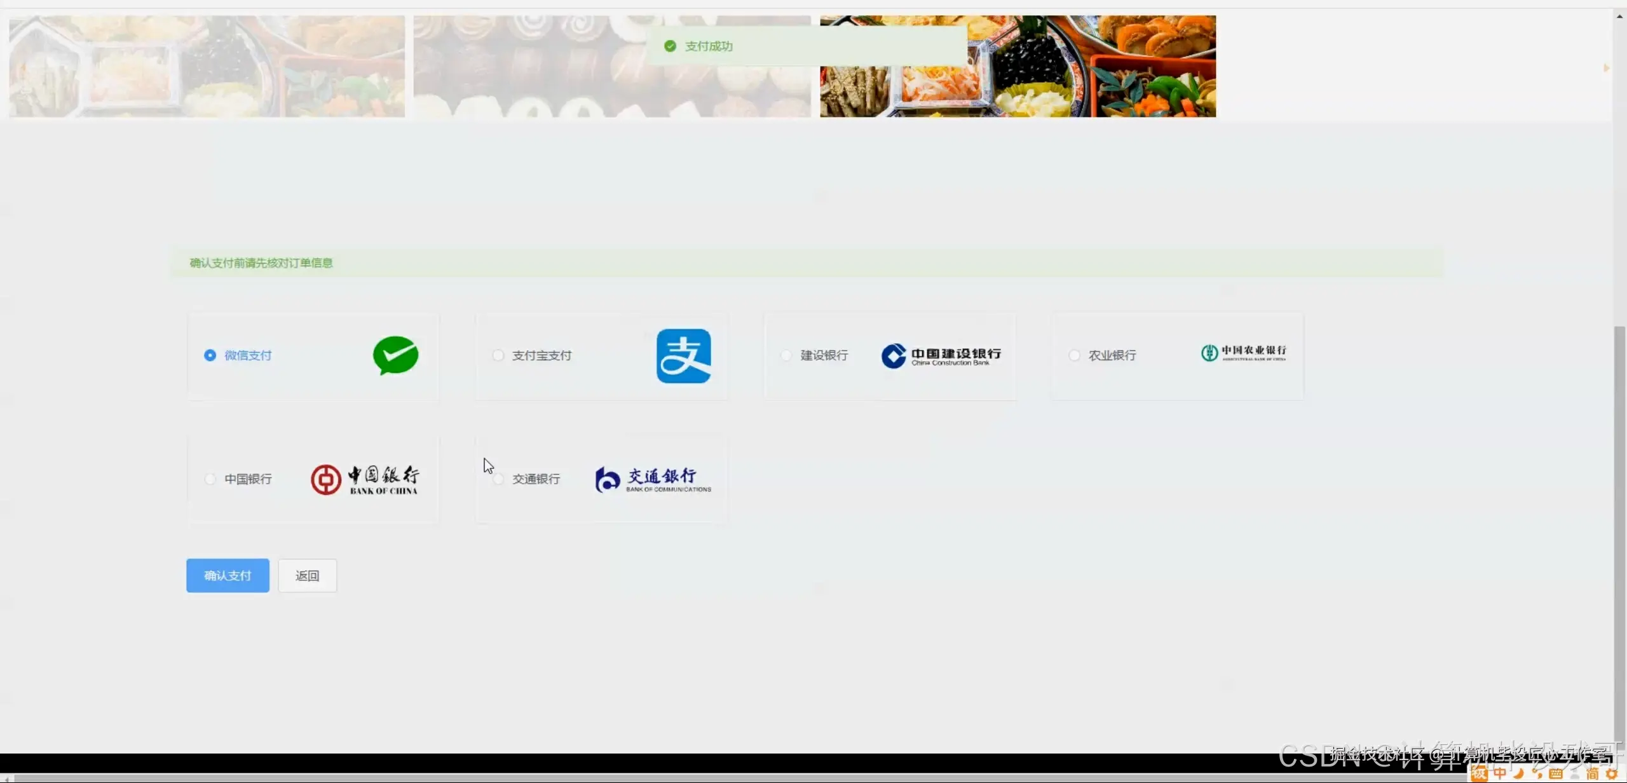
Task: Click the green checkmark in the success toast
Action: point(670,46)
